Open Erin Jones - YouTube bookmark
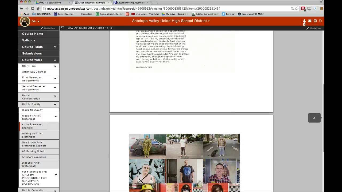Image resolution: width=342 pixels, height=192 pixels. pos(145,14)
